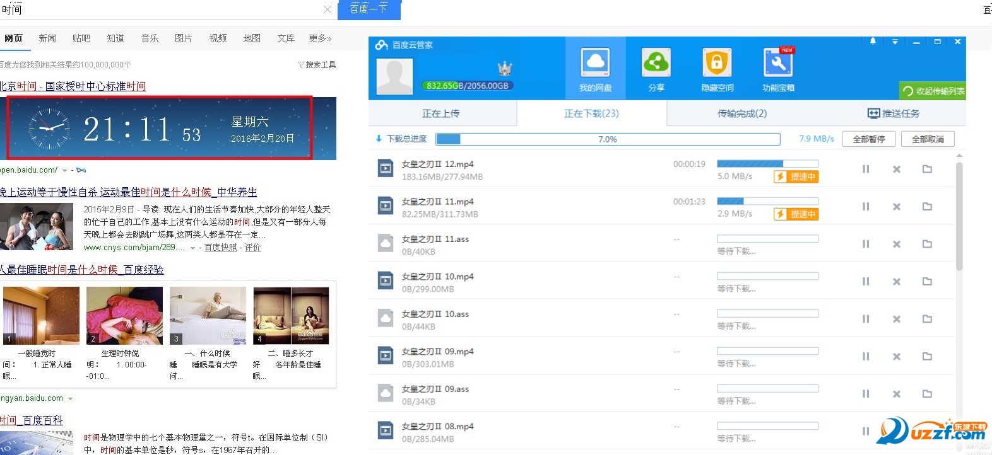Click 全部暂停 button
992x455 pixels.
point(869,139)
